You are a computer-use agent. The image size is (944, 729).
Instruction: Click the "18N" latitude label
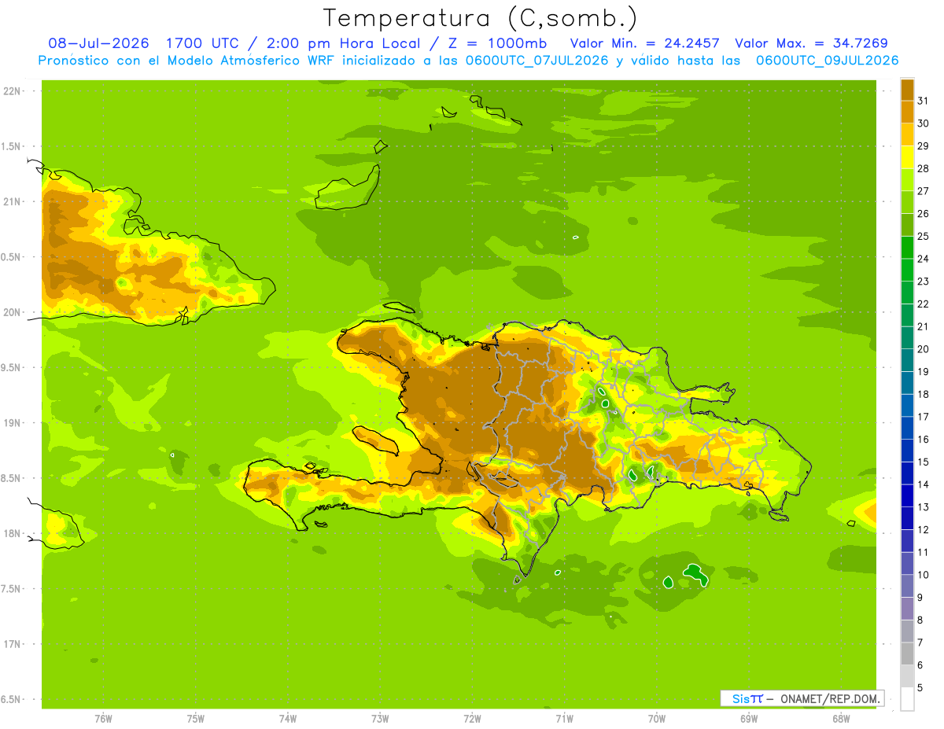click(13, 533)
